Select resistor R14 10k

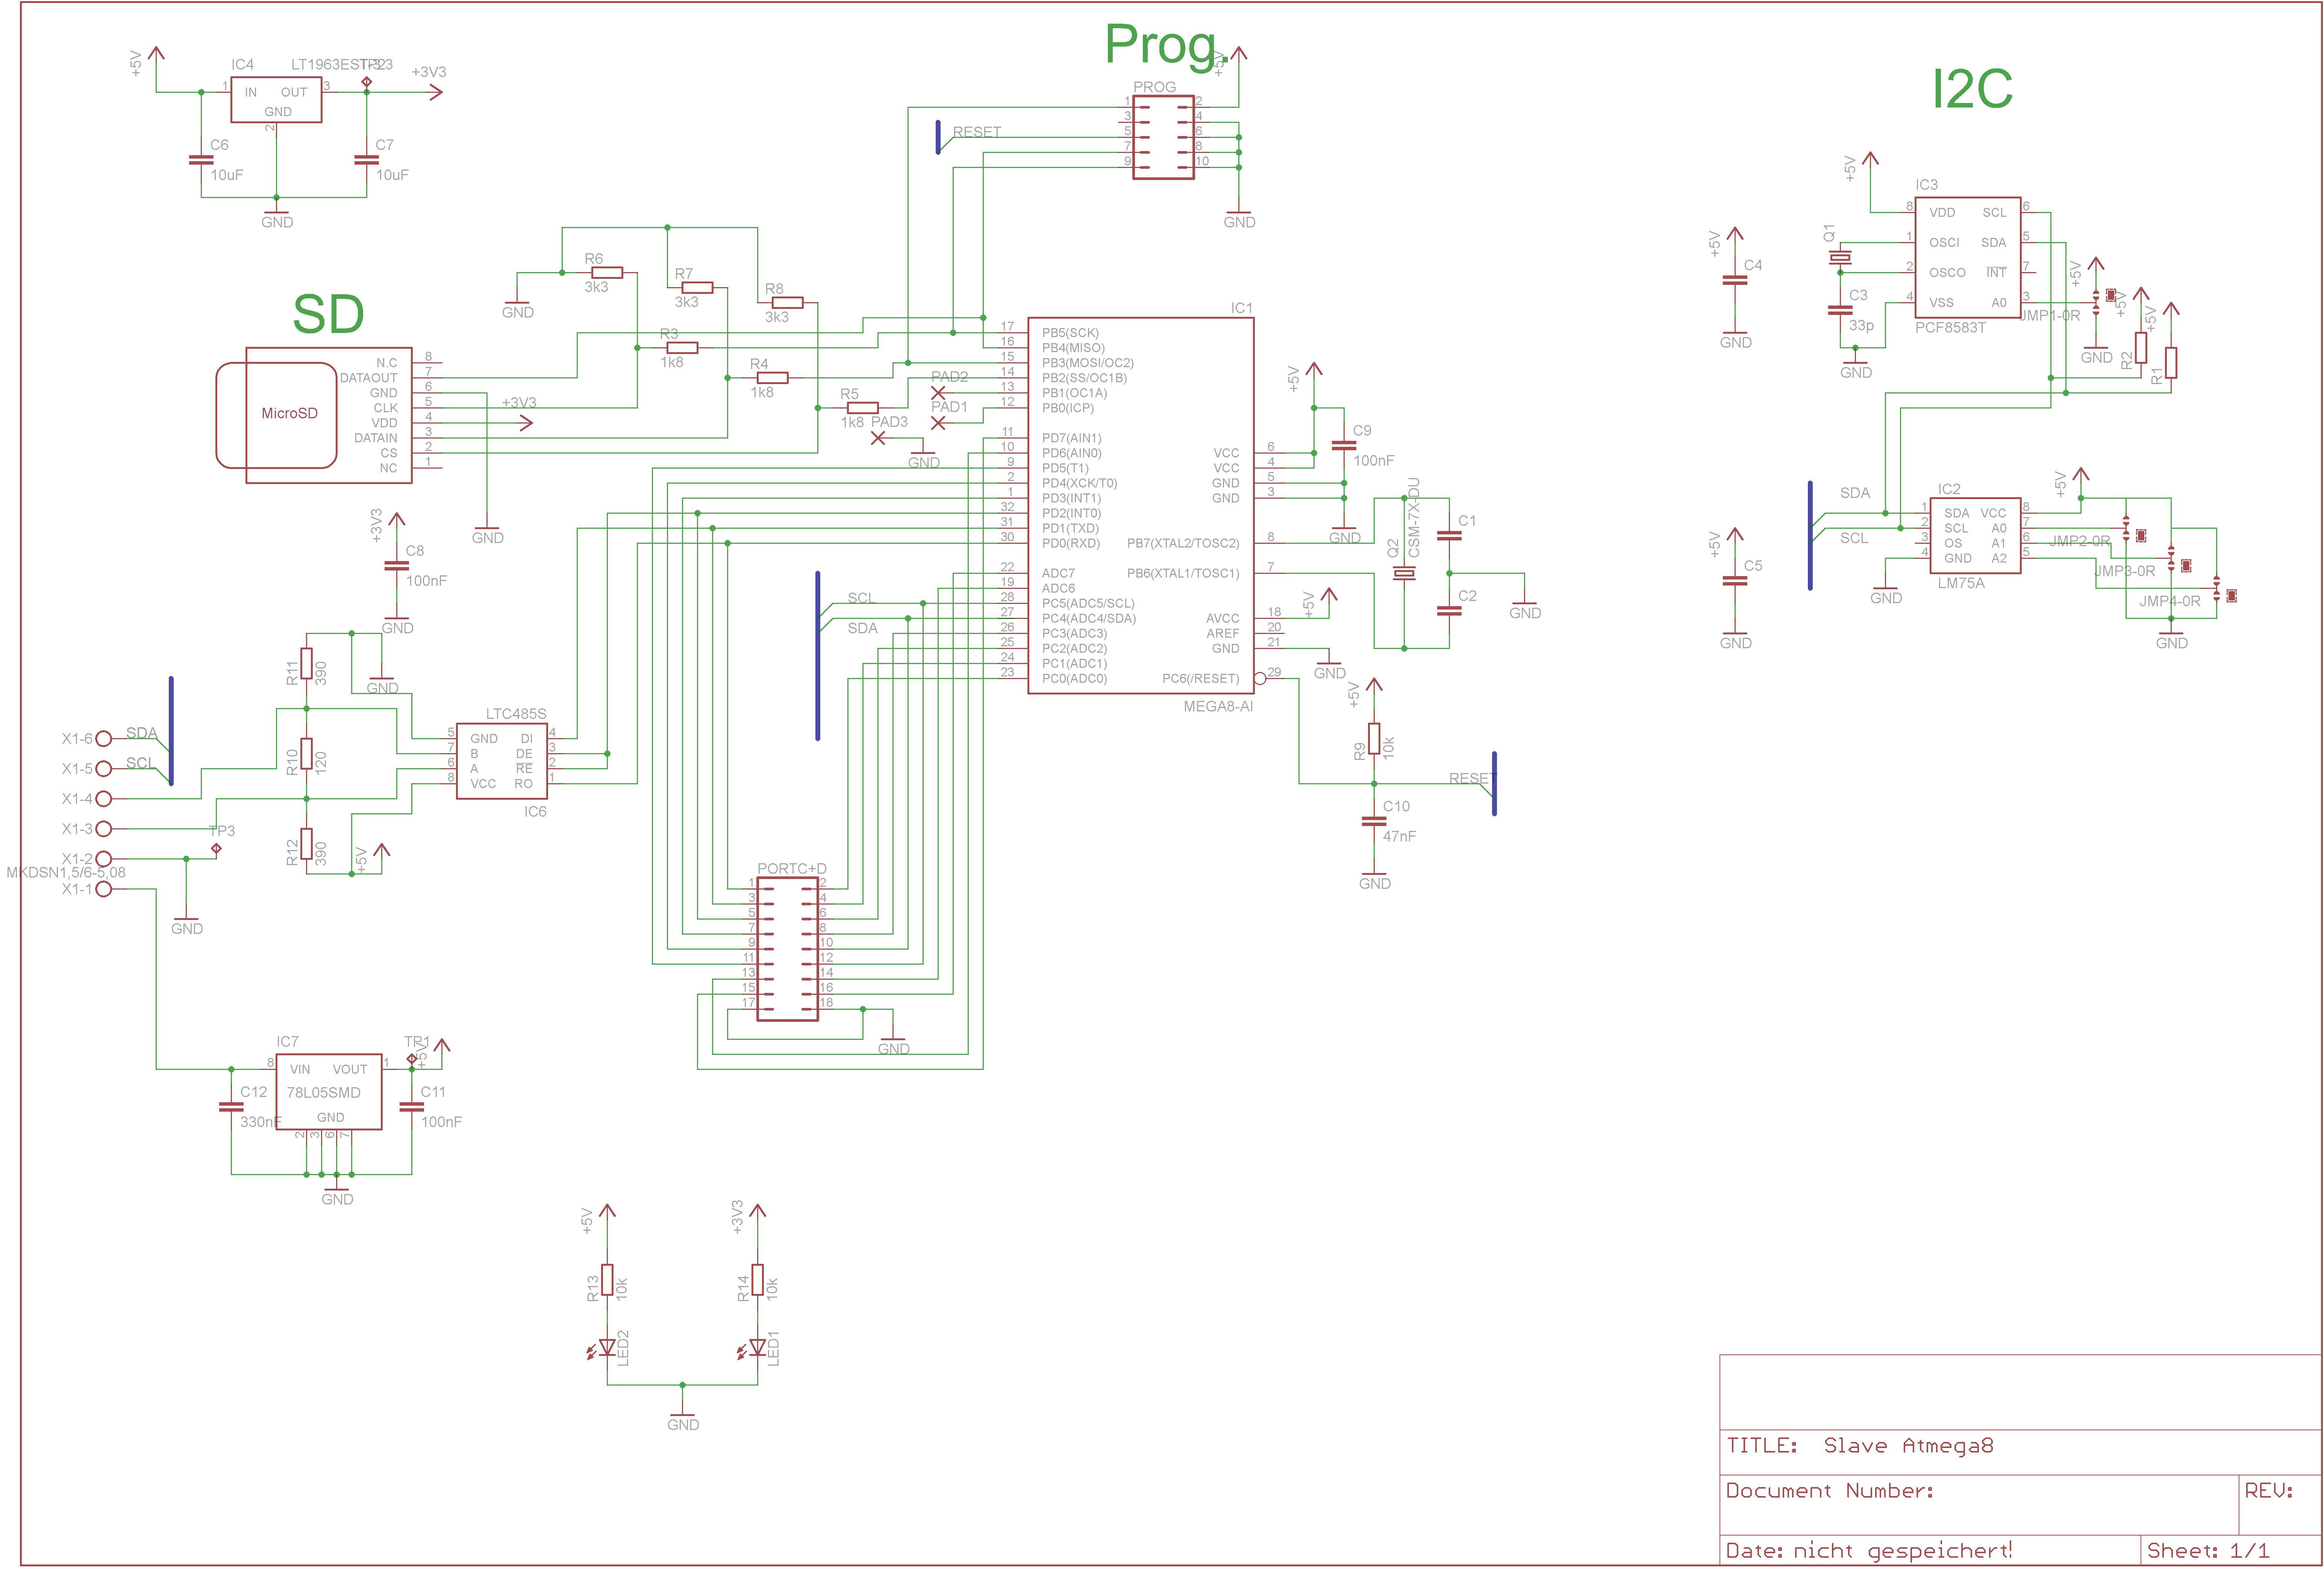pos(757,1280)
